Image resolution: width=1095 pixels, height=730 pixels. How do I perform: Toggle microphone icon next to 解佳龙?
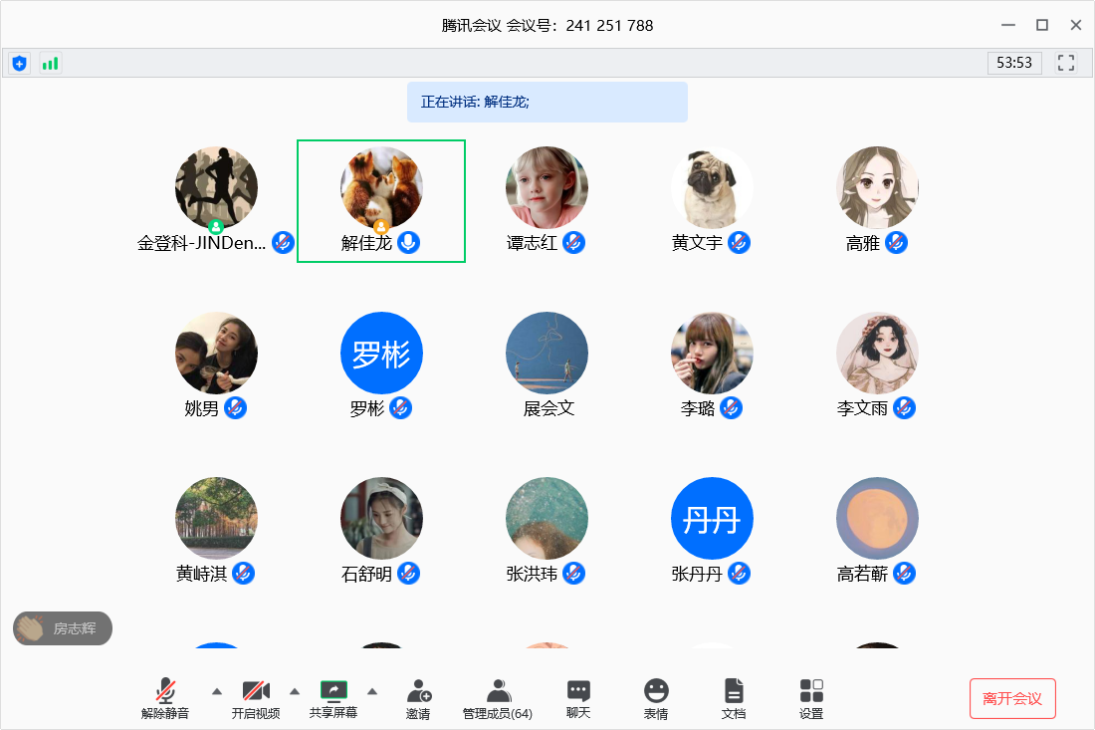(x=408, y=242)
